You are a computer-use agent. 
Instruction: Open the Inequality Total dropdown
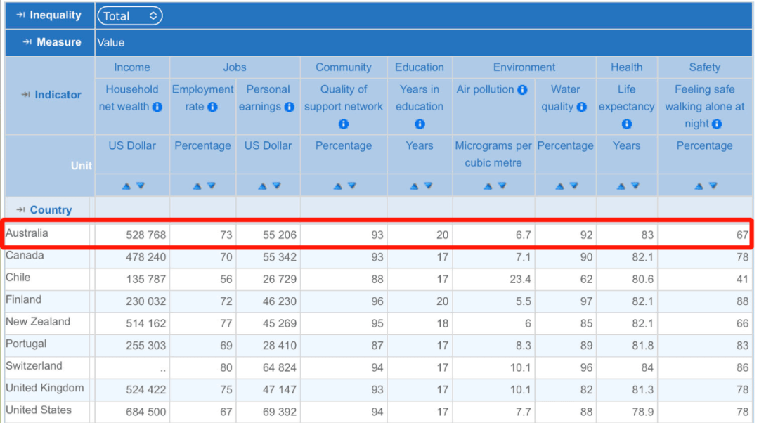pyautogui.click(x=130, y=16)
